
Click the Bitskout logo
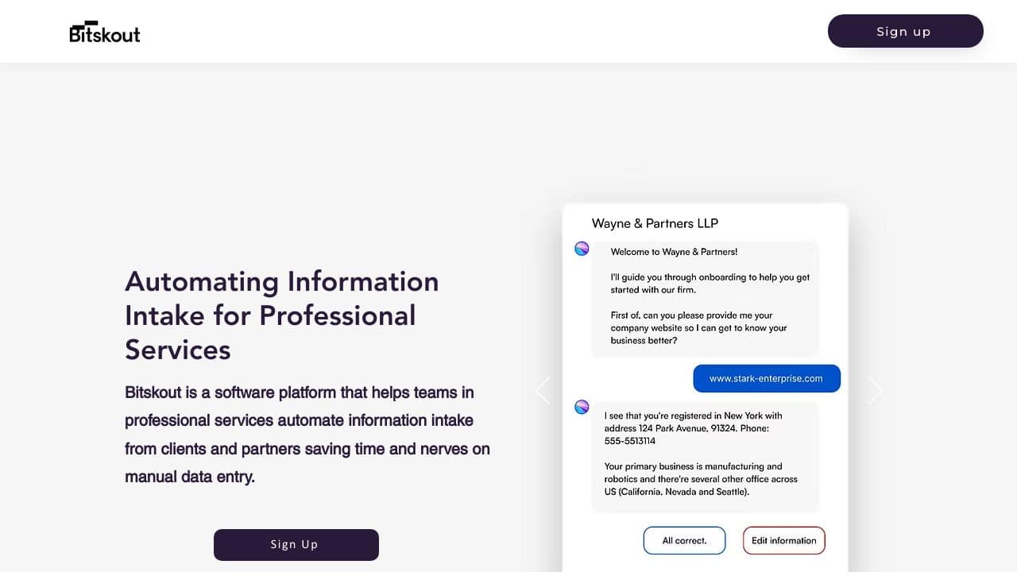point(105,32)
